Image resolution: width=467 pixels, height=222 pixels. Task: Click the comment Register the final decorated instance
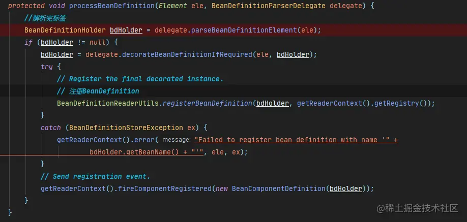click(x=140, y=79)
